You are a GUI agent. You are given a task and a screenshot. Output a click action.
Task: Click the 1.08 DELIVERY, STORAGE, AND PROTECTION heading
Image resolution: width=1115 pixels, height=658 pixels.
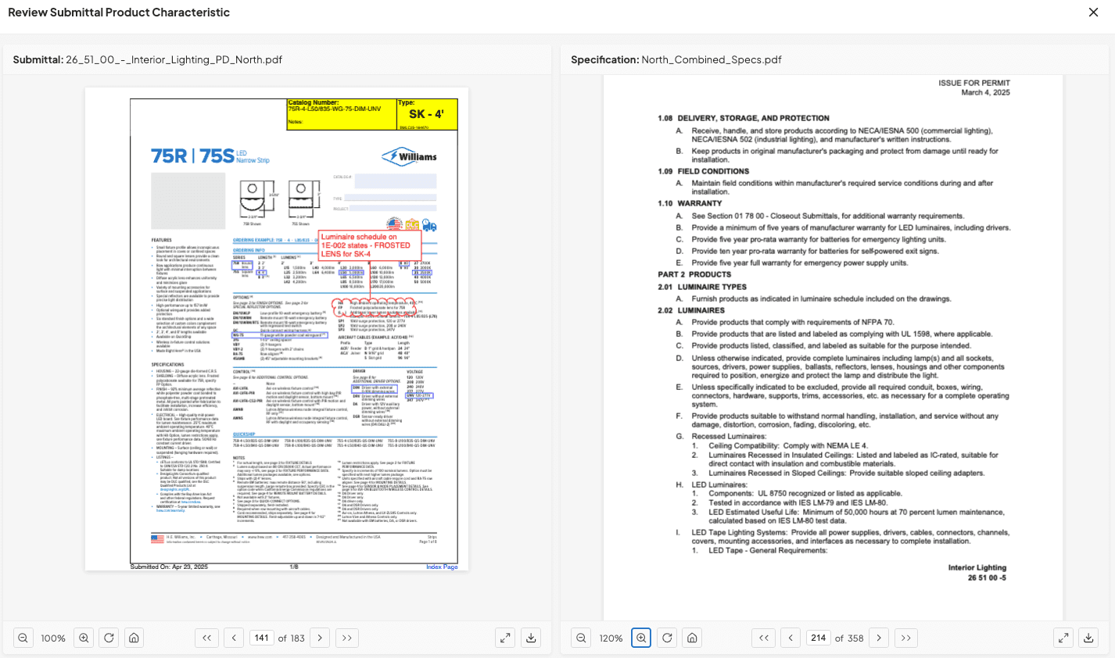point(744,118)
